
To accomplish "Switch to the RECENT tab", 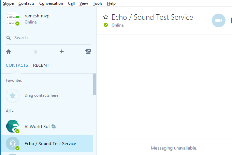I will [41, 65].
